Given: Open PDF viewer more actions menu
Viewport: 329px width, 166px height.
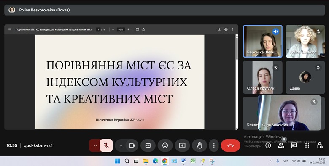Looking at the screenshot, I should click(x=232, y=29).
